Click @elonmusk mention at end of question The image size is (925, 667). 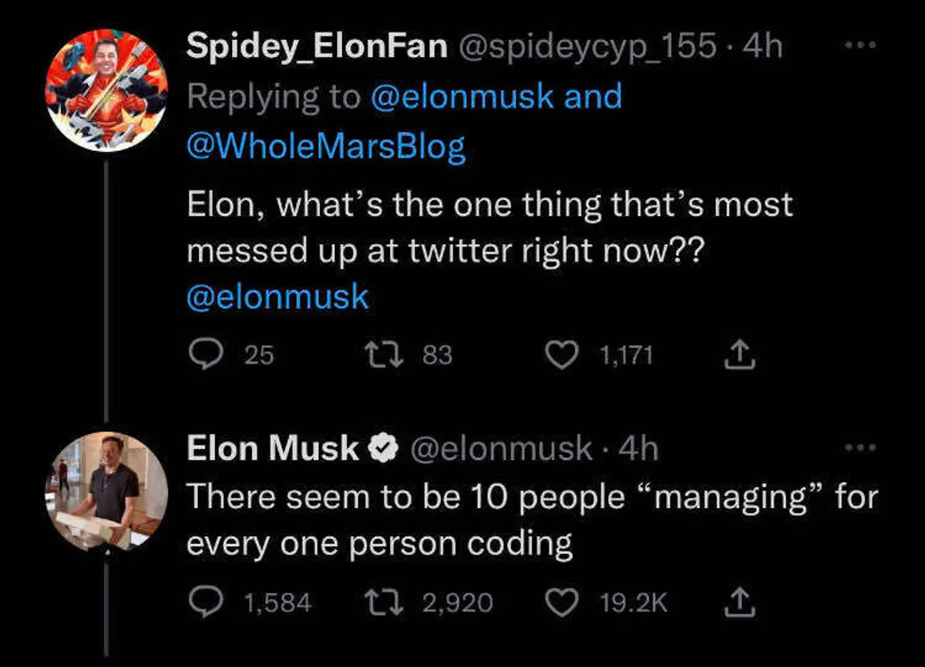pos(277,297)
